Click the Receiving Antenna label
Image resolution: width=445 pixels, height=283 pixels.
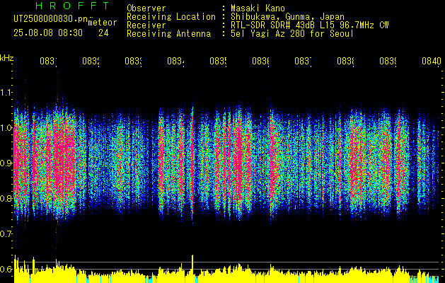point(169,34)
